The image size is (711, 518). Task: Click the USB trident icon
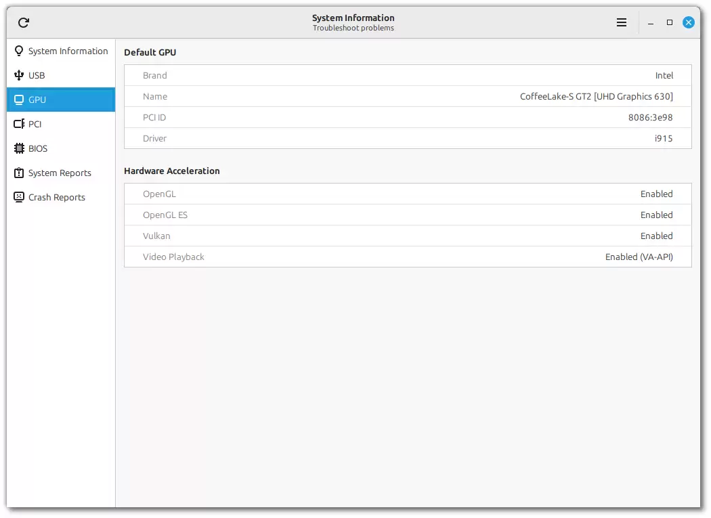click(x=19, y=75)
